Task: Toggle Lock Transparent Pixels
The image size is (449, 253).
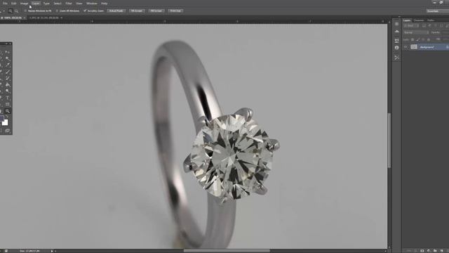Action: 413,39
